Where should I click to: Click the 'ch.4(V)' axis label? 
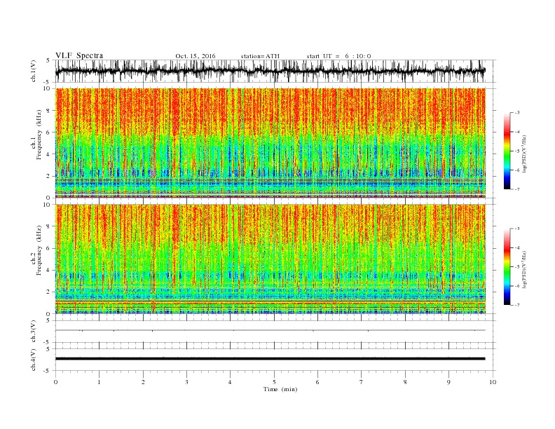(34, 360)
